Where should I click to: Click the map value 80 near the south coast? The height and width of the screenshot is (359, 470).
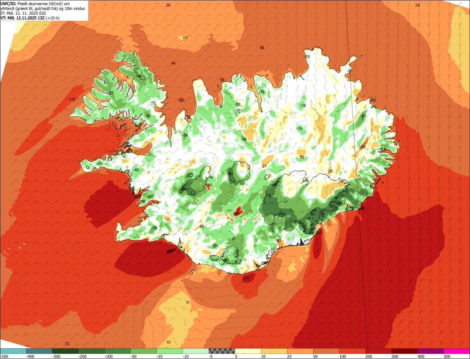[279, 241]
